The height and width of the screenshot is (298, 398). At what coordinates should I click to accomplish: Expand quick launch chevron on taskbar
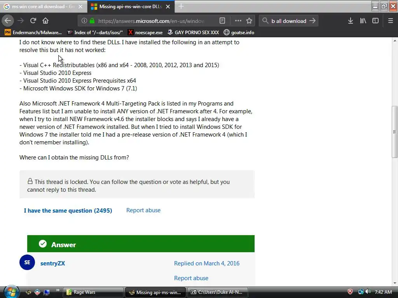point(58,290)
